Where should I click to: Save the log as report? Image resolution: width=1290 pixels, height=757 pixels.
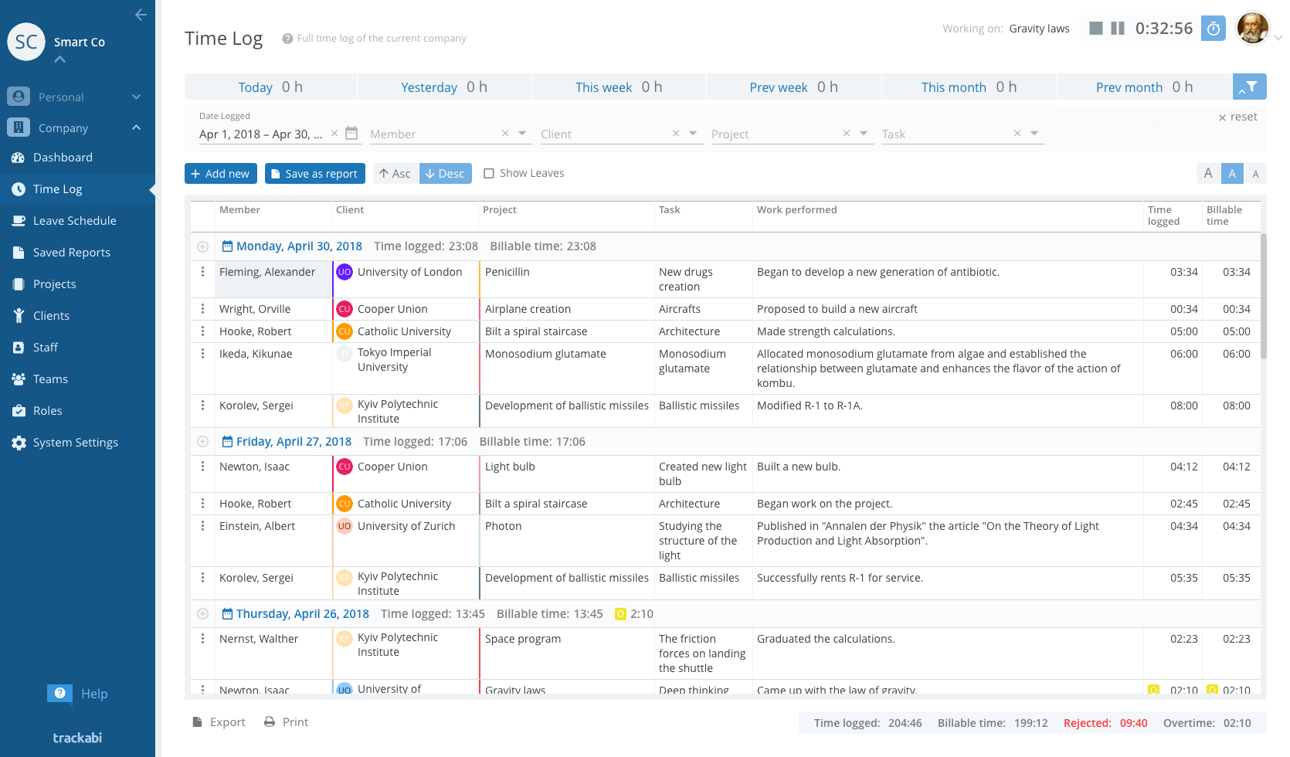coord(315,174)
